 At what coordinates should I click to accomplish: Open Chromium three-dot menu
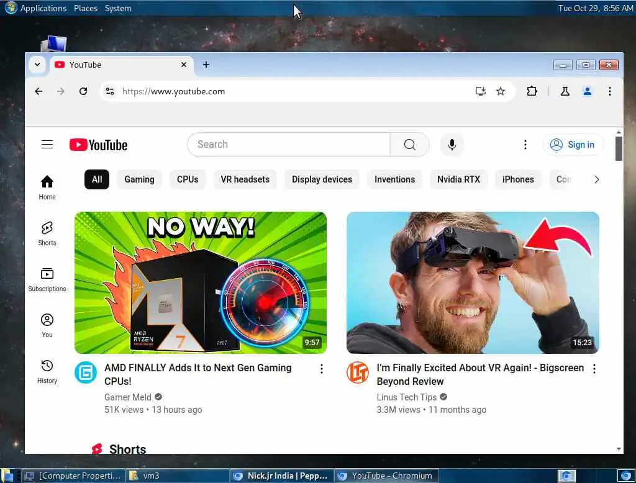tap(610, 91)
